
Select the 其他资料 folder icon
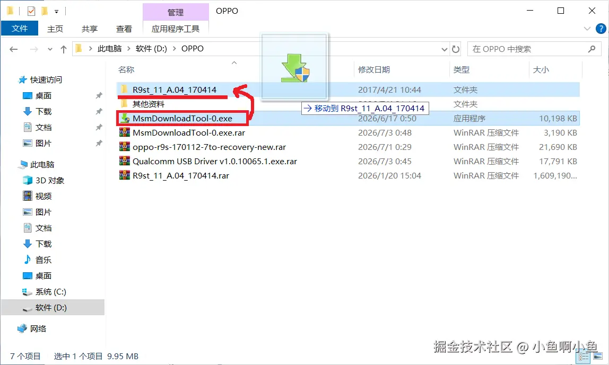click(x=124, y=104)
